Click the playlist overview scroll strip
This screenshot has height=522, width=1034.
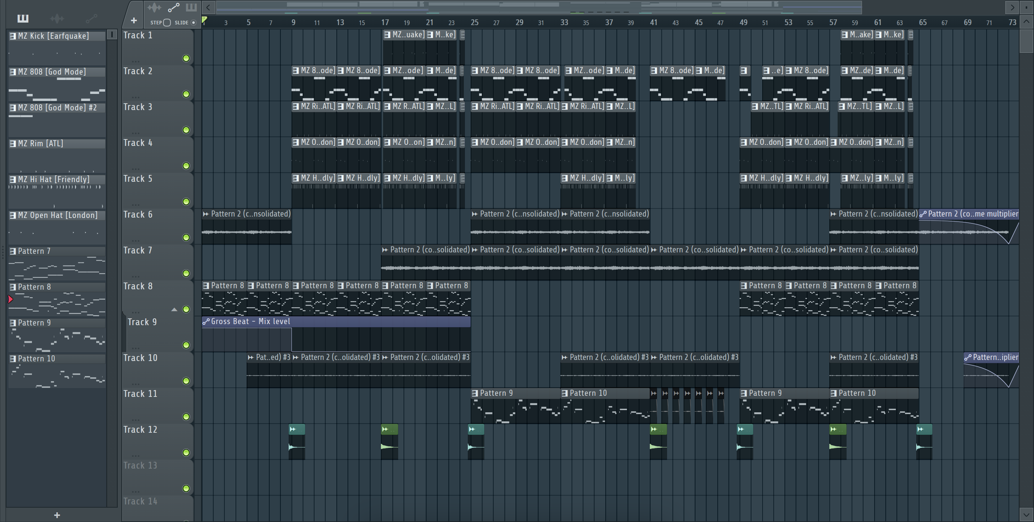[x=539, y=7]
